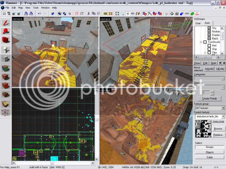
Task: Click the Mark visgroup button
Action: click(x=214, y=63)
